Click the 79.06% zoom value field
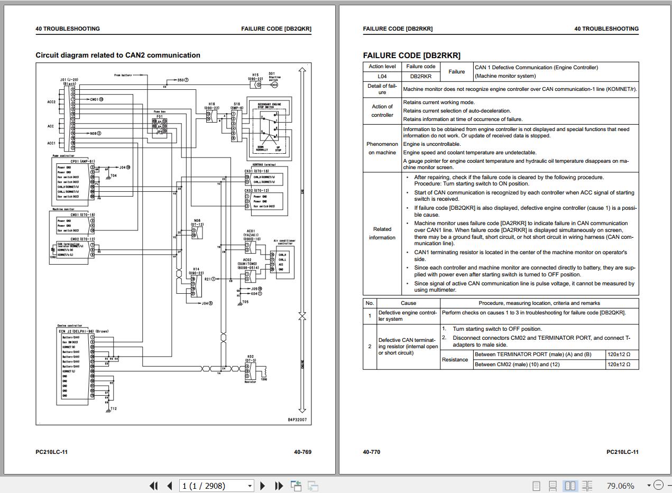 pyautogui.click(x=620, y=486)
